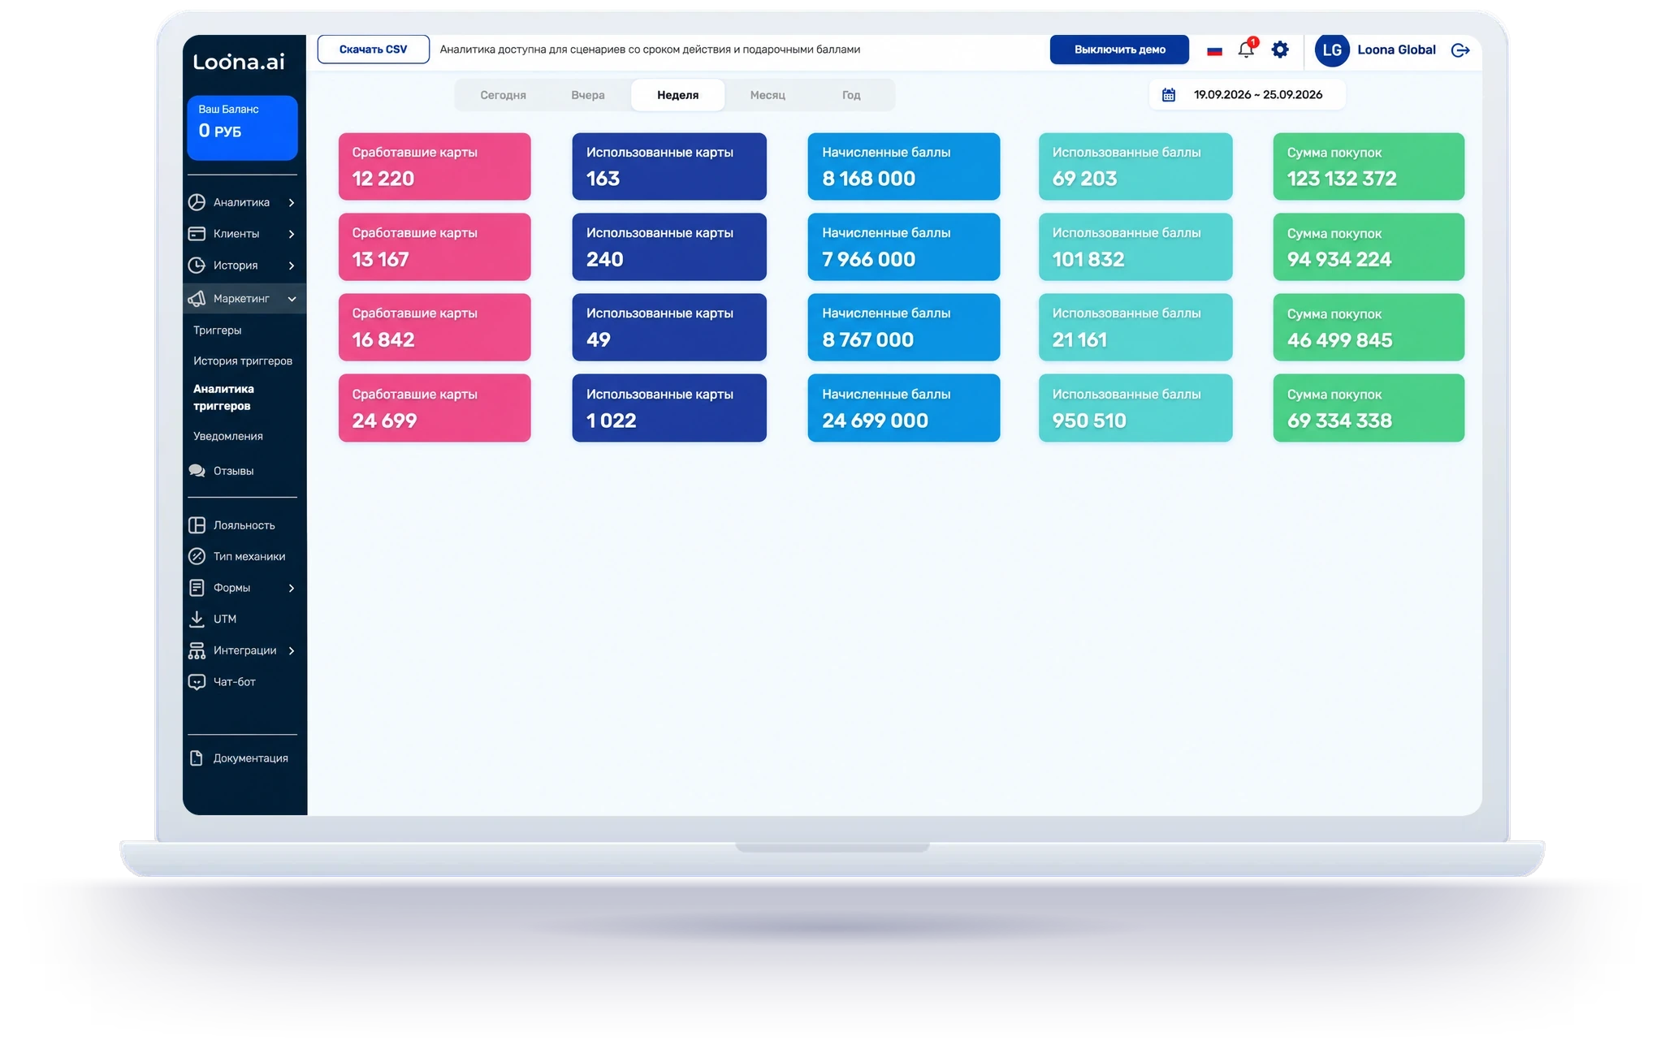The height and width of the screenshot is (1045, 1665).
Task: Click the Чат-бот message icon
Action: coord(197,682)
